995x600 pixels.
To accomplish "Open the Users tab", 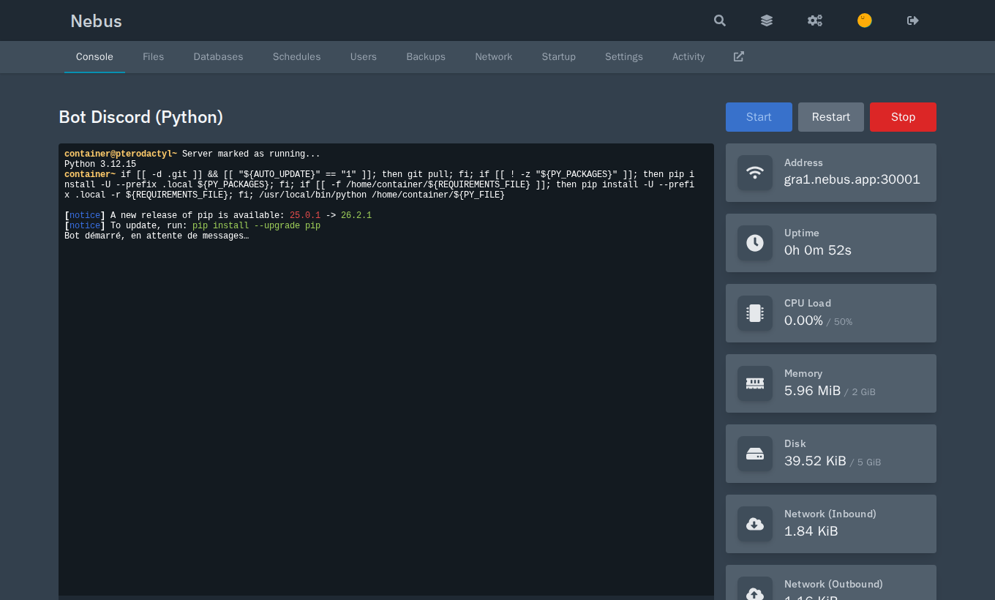I will (364, 56).
